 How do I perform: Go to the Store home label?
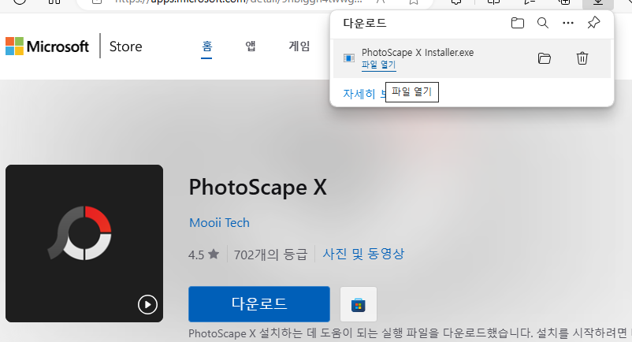(126, 46)
